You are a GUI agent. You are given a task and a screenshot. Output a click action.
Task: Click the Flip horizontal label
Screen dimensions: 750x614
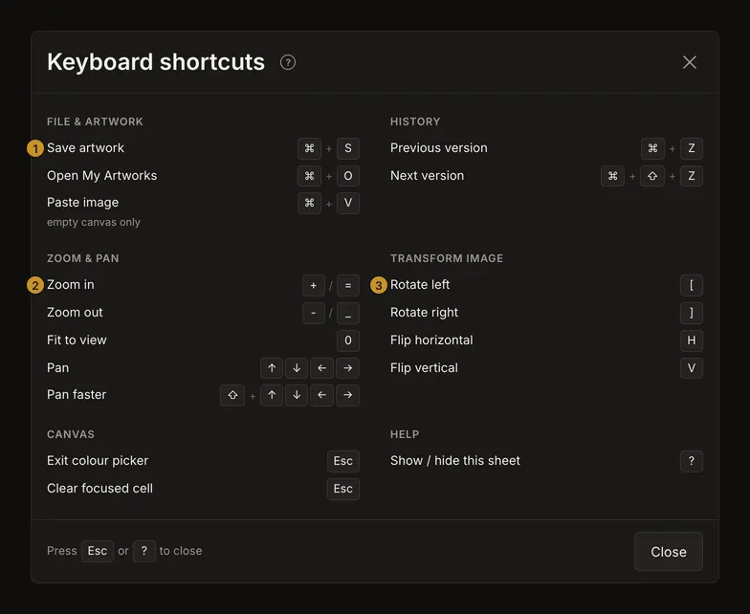(x=431, y=340)
